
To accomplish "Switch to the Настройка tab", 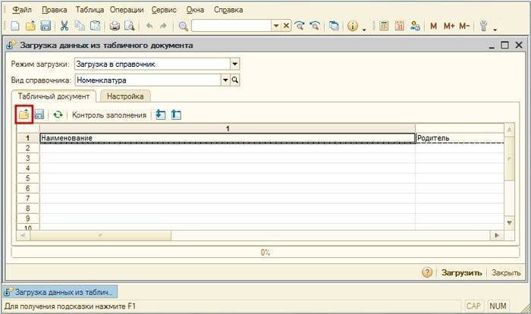I will pyautogui.click(x=125, y=96).
